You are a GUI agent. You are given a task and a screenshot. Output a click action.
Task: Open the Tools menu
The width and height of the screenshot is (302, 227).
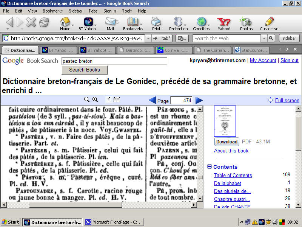tap(127, 11)
